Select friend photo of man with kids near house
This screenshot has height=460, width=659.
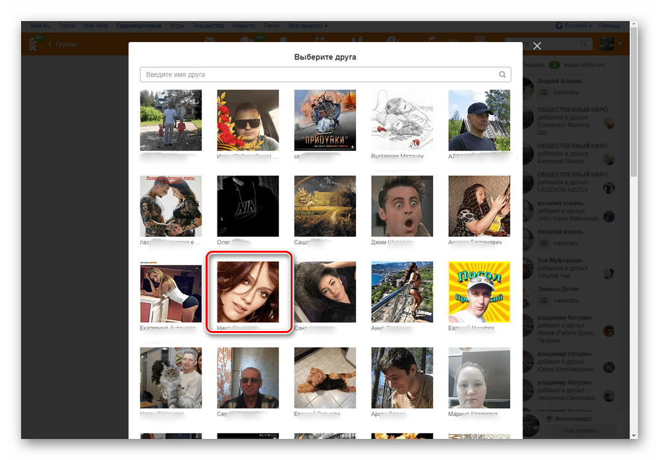coord(171,120)
